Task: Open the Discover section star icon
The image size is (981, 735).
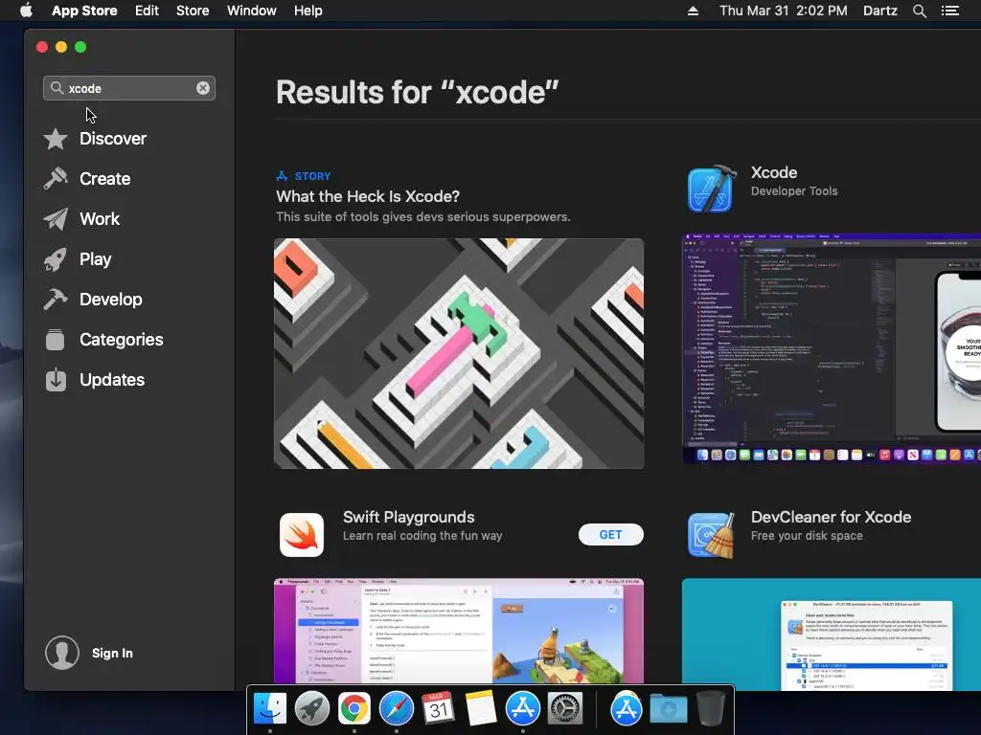Action: click(55, 139)
